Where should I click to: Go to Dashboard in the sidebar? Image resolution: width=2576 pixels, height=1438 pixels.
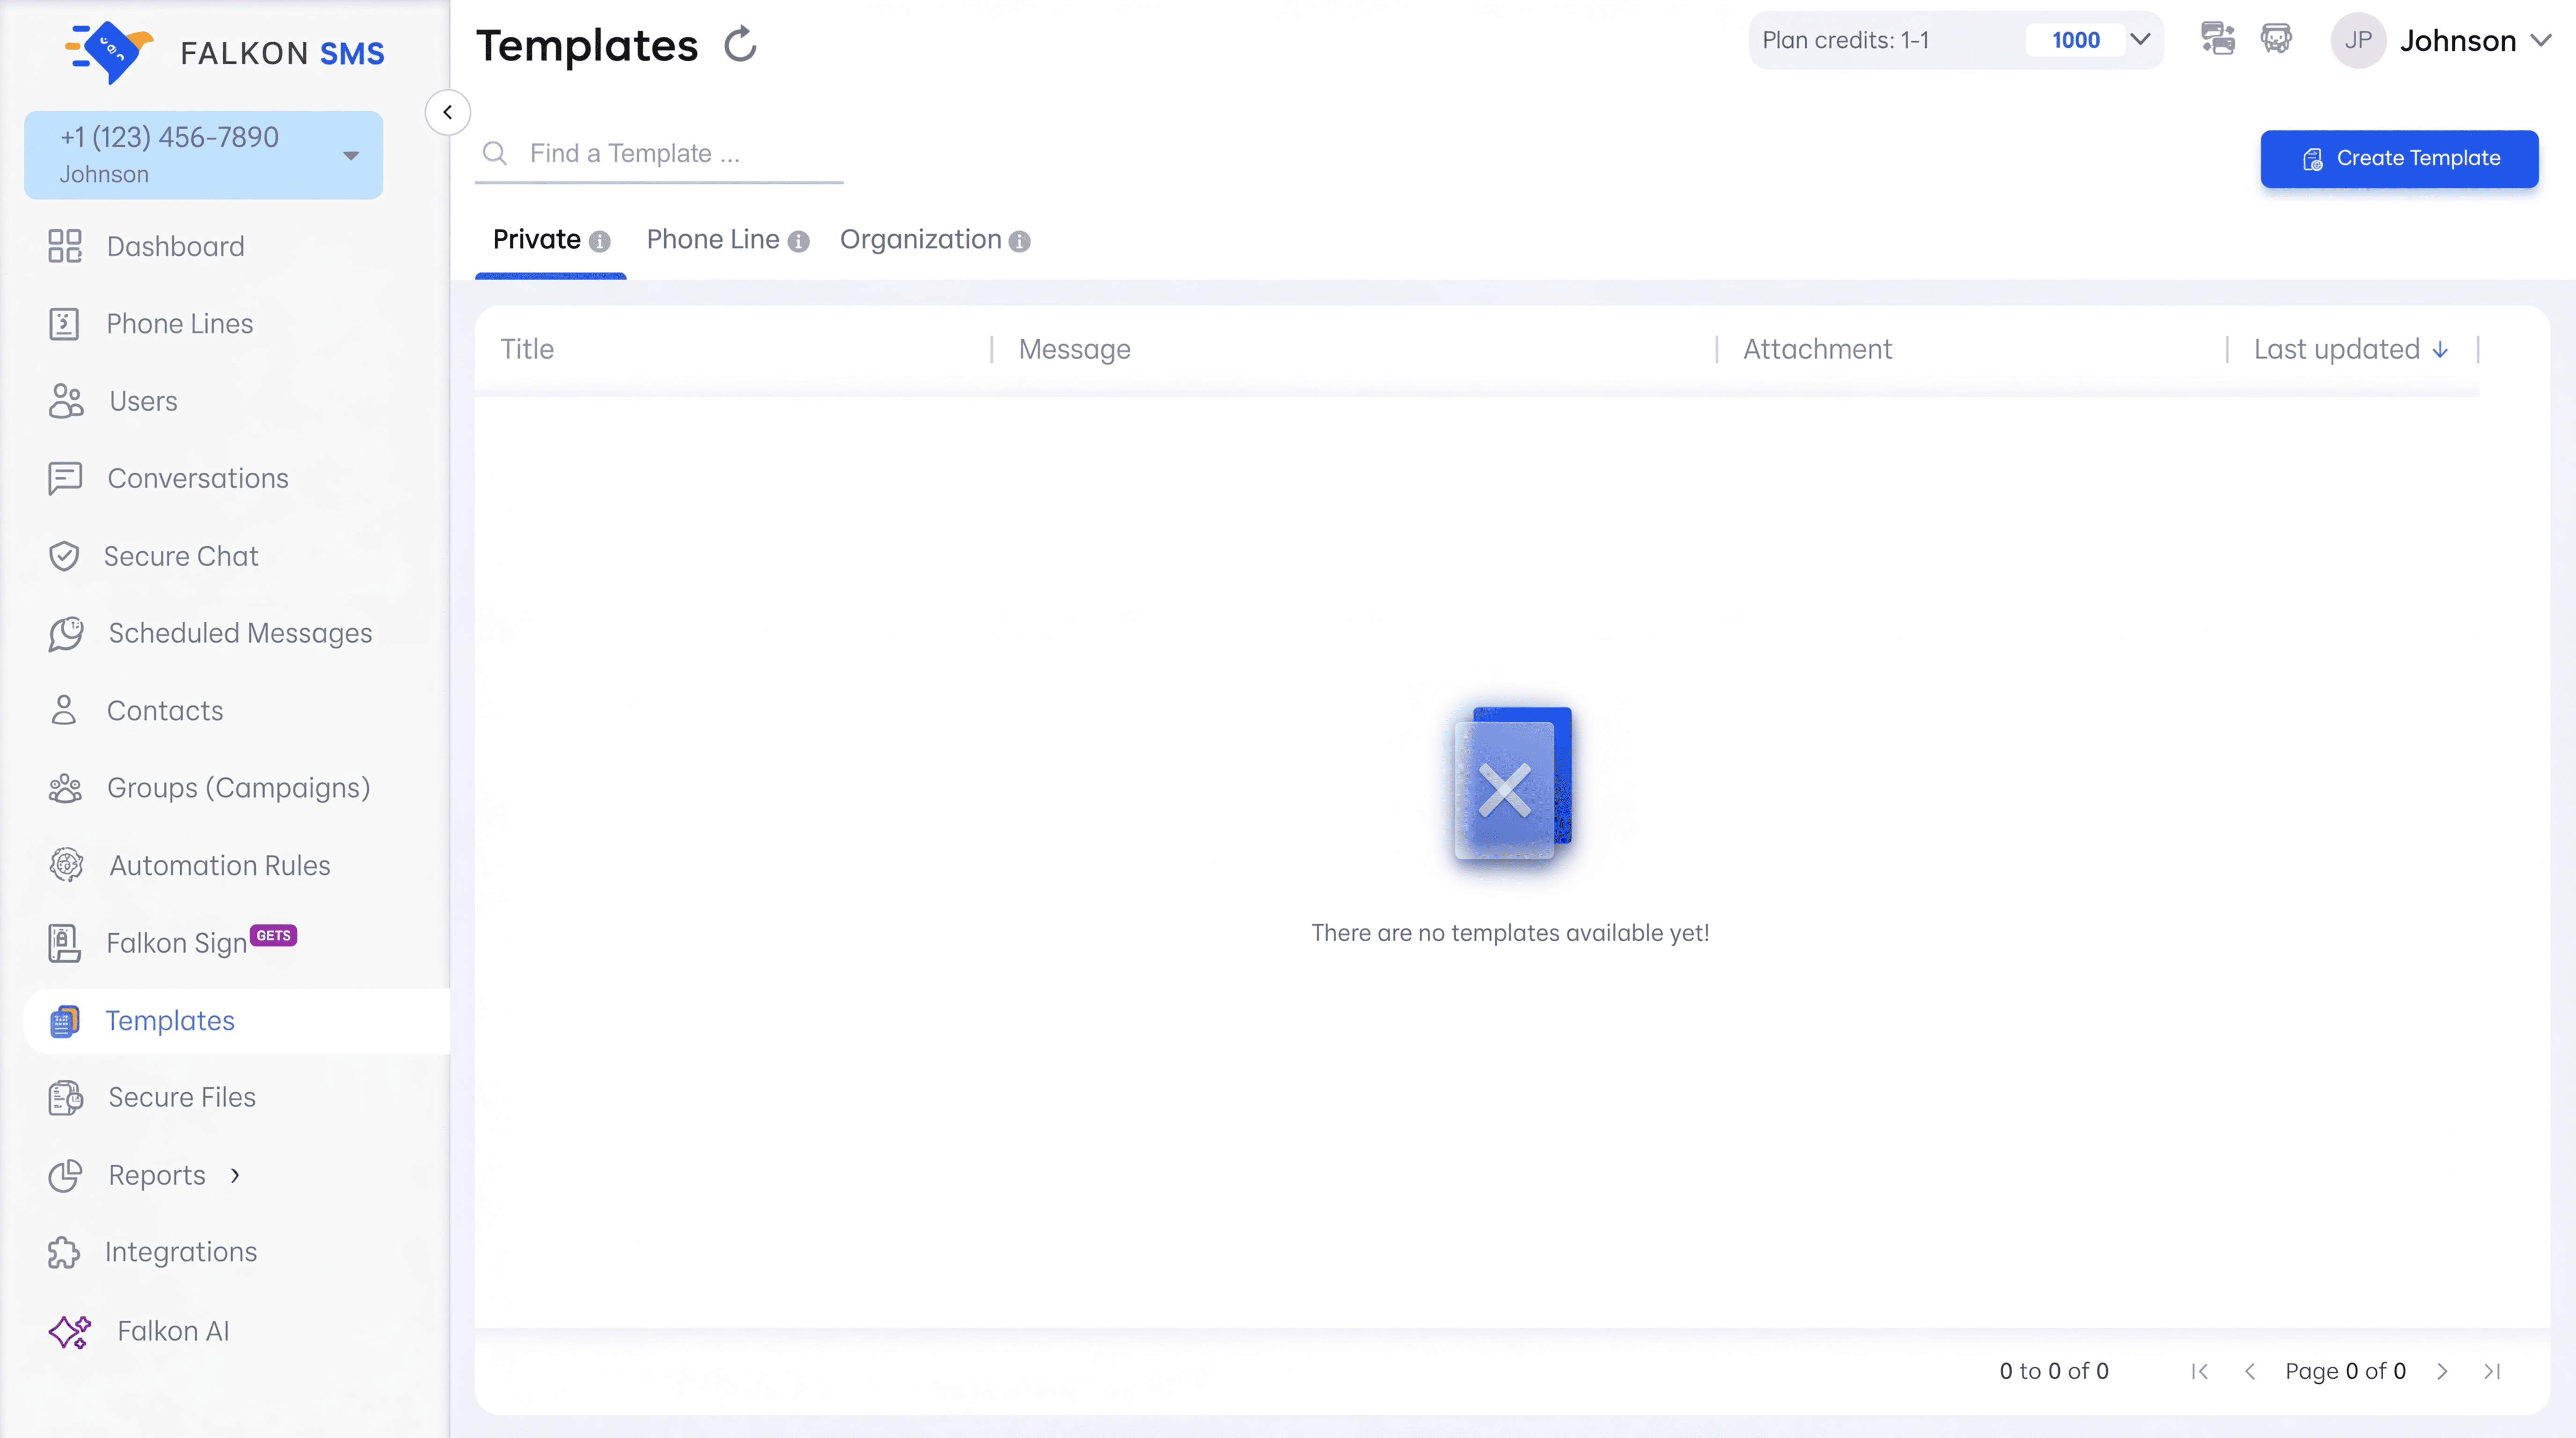coord(175,246)
